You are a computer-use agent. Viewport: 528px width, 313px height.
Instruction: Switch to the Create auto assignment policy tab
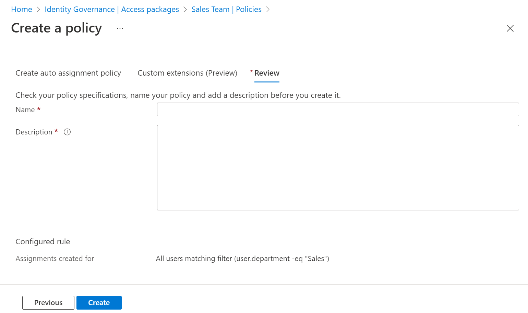click(x=68, y=73)
